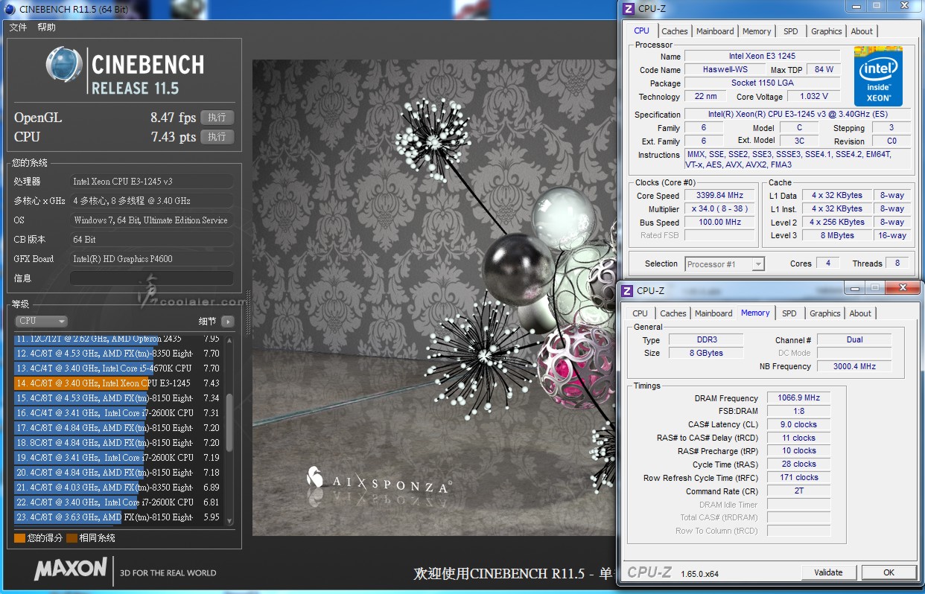This screenshot has height=594, width=925.
Task: Switch to SPD tab in bottom CPU-Z window
Action: 789,313
